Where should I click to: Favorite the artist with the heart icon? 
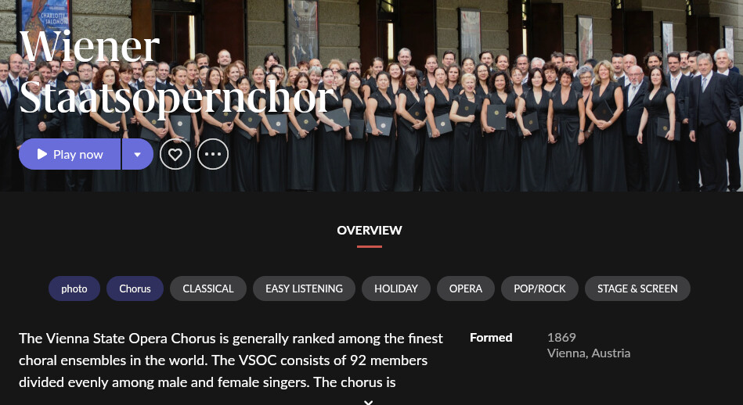175,154
